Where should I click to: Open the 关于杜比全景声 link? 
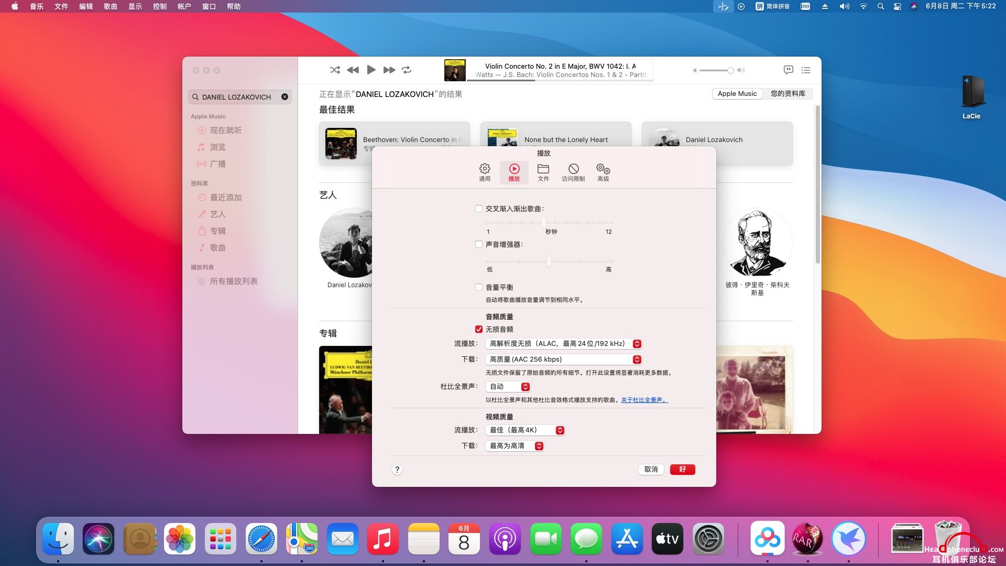[x=644, y=400]
